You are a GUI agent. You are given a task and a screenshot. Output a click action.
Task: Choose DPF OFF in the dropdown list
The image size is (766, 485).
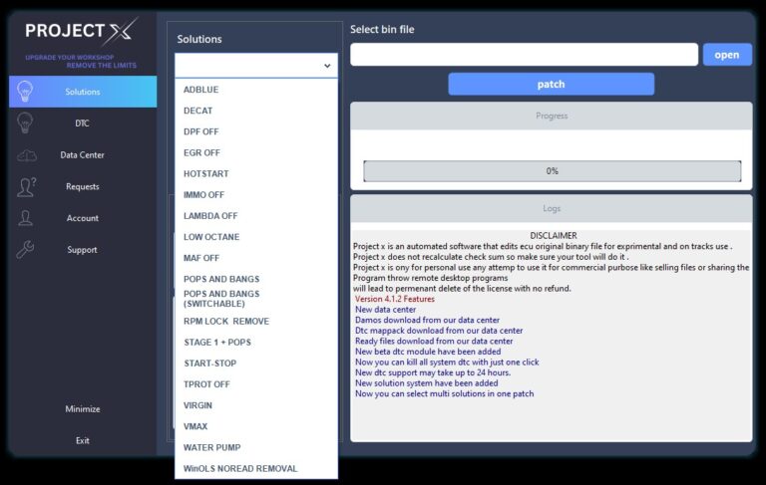tap(200, 131)
